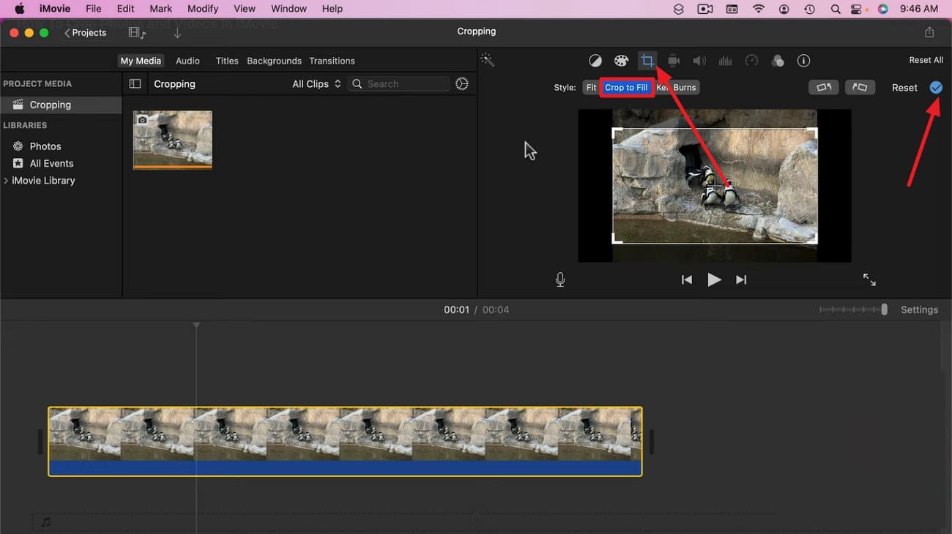
Task: Open the Volume adjustment speaker icon
Action: (699, 61)
